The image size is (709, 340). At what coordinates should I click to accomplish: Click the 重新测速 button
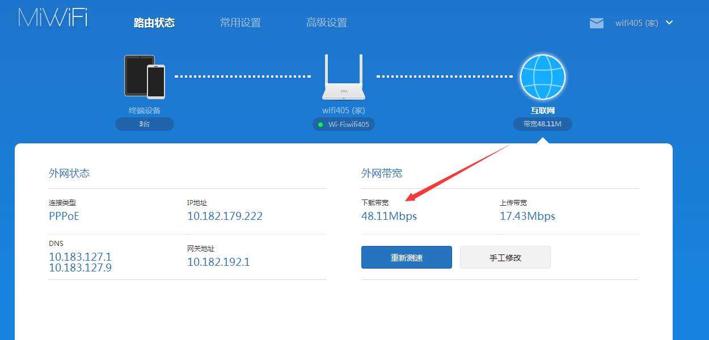[x=407, y=257]
